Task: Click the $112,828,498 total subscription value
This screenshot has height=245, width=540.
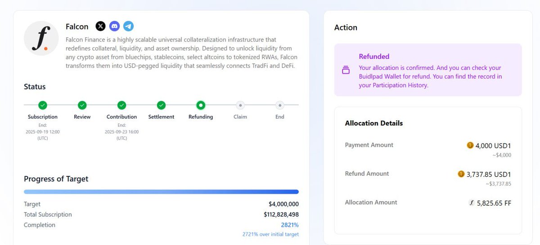Action: 281,214
